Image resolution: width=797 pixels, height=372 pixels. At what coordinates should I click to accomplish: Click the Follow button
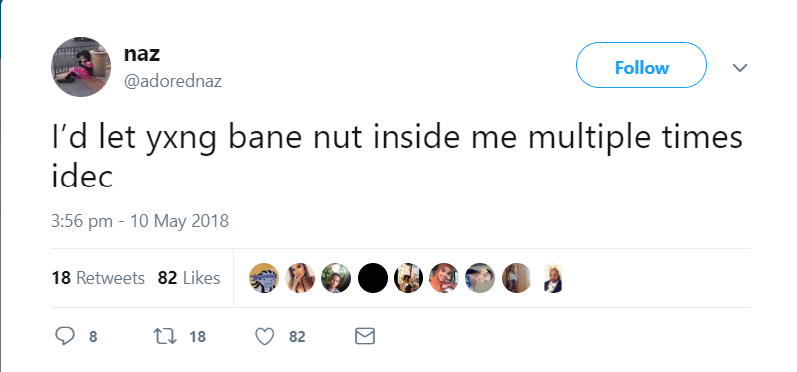(641, 67)
